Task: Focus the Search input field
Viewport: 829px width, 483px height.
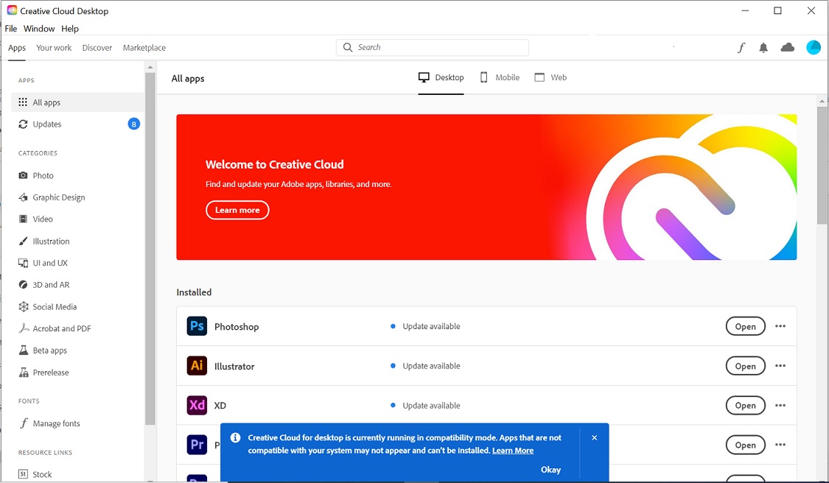Action: (433, 48)
